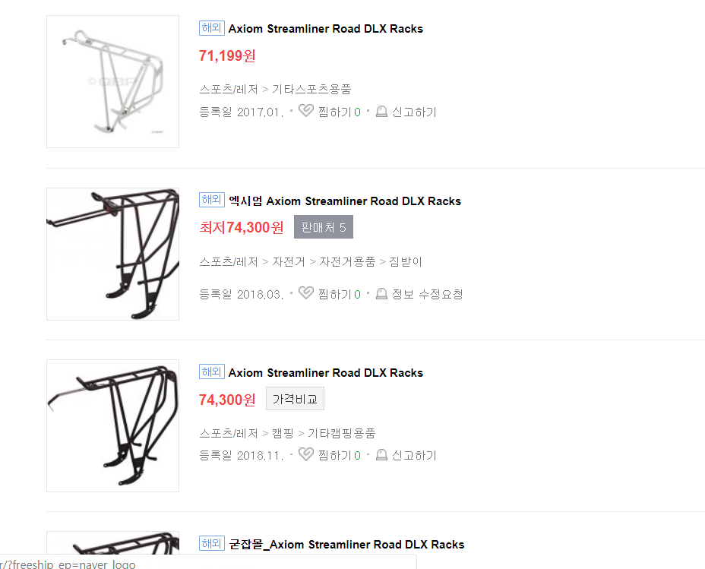
Task: Click the heart wishlist icon on first product
Action: click(x=305, y=111)
